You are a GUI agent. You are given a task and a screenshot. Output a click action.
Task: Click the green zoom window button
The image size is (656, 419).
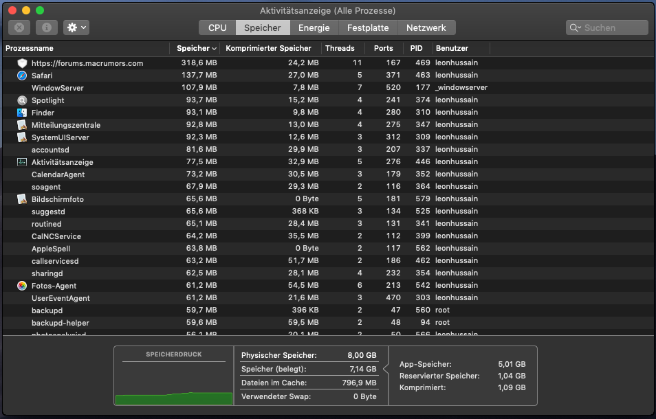40,10
